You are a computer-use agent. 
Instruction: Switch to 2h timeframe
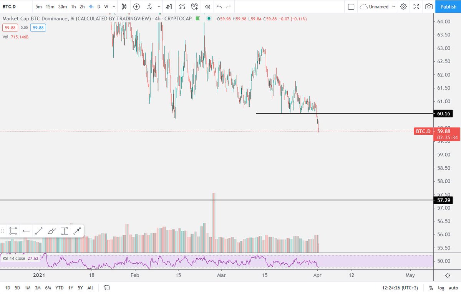(x=82, y=7)
